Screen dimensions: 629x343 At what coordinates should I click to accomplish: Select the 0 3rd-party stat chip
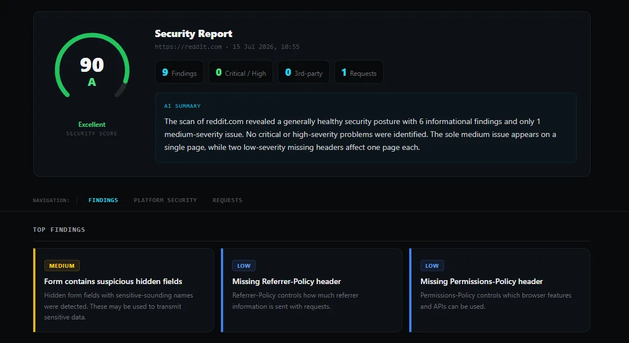click(x=304, y=72)
